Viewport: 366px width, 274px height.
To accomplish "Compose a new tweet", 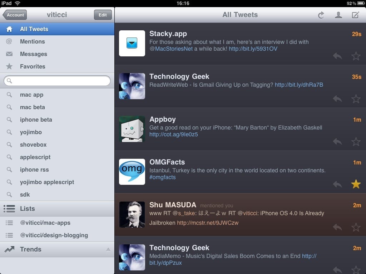I will click(x=356, y=15).
